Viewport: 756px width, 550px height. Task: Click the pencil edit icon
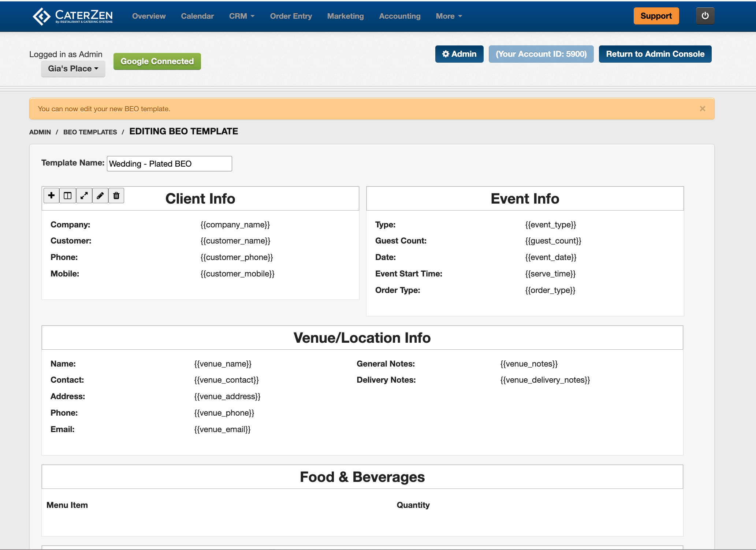100,196
